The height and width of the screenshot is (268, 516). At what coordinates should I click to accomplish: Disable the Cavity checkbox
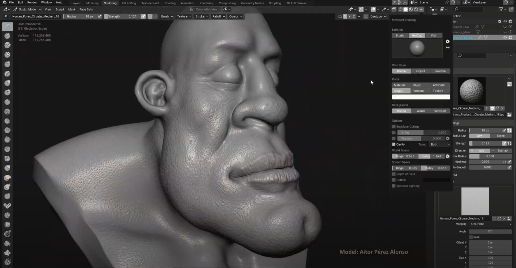tap(394, 144)
